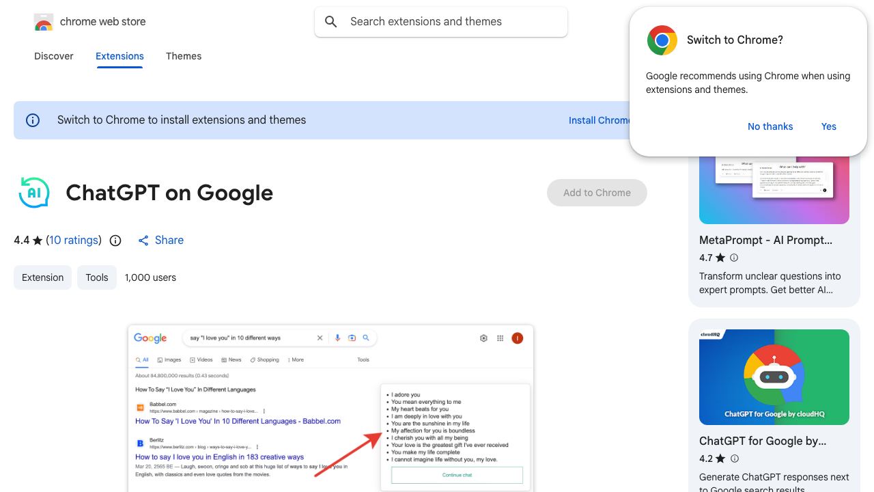Click the Chrome Web Store logo
The image size is (874, 492).
[44, 22]
